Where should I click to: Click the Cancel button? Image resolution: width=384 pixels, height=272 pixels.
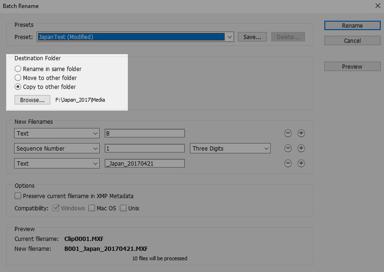click(352, 41)
